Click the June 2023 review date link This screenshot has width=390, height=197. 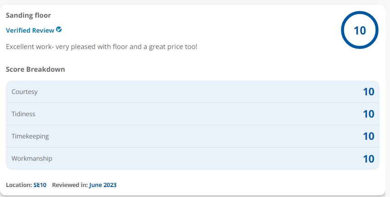103,185
